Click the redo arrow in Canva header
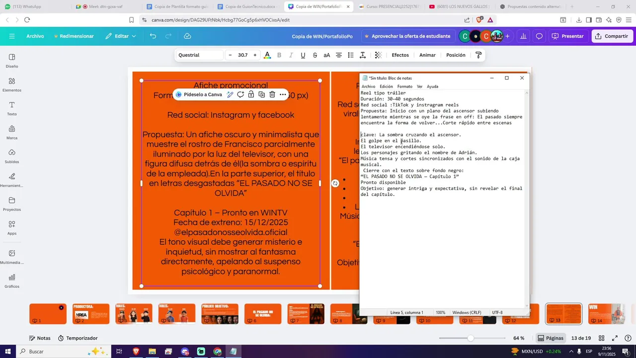The height and width of the screenshot is (358, 636). pos(168,36)
